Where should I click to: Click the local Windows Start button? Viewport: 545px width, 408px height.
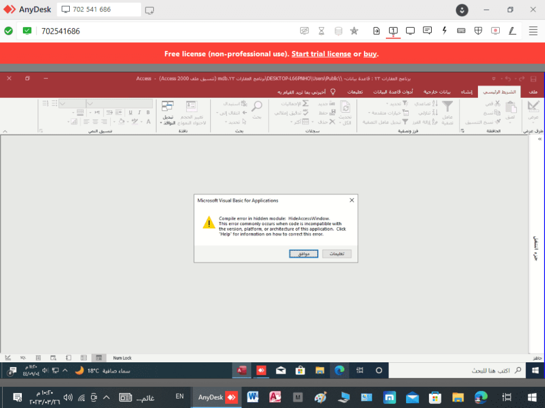pos(532,397)
